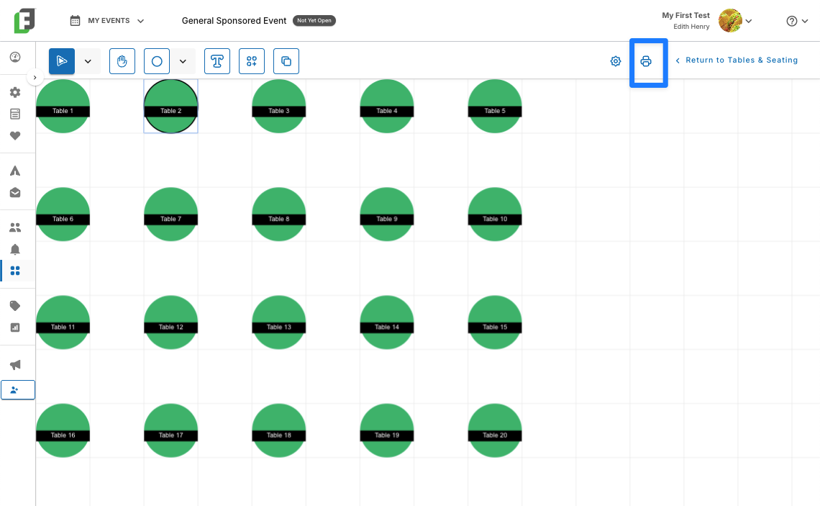Open the help question mark menu

pyautogui.click(x=797, y=21)
